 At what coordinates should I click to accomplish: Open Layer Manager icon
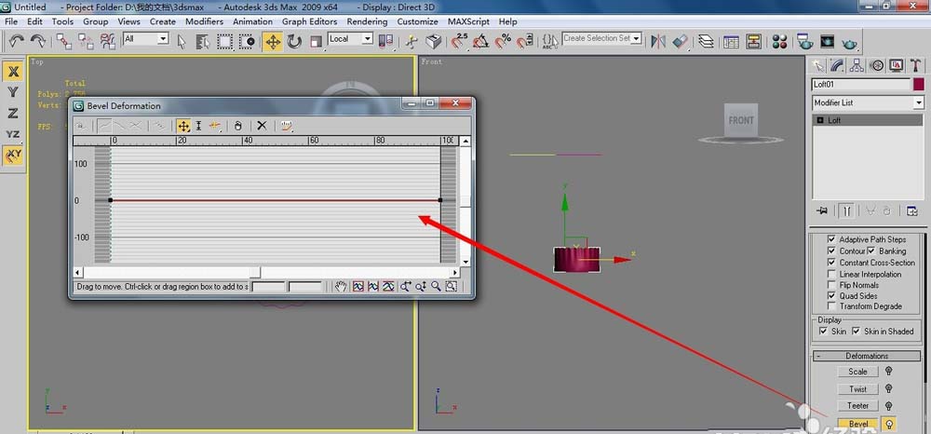coord(706,42)
